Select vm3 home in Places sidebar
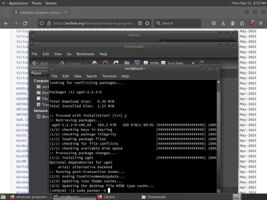 point(43,87)
